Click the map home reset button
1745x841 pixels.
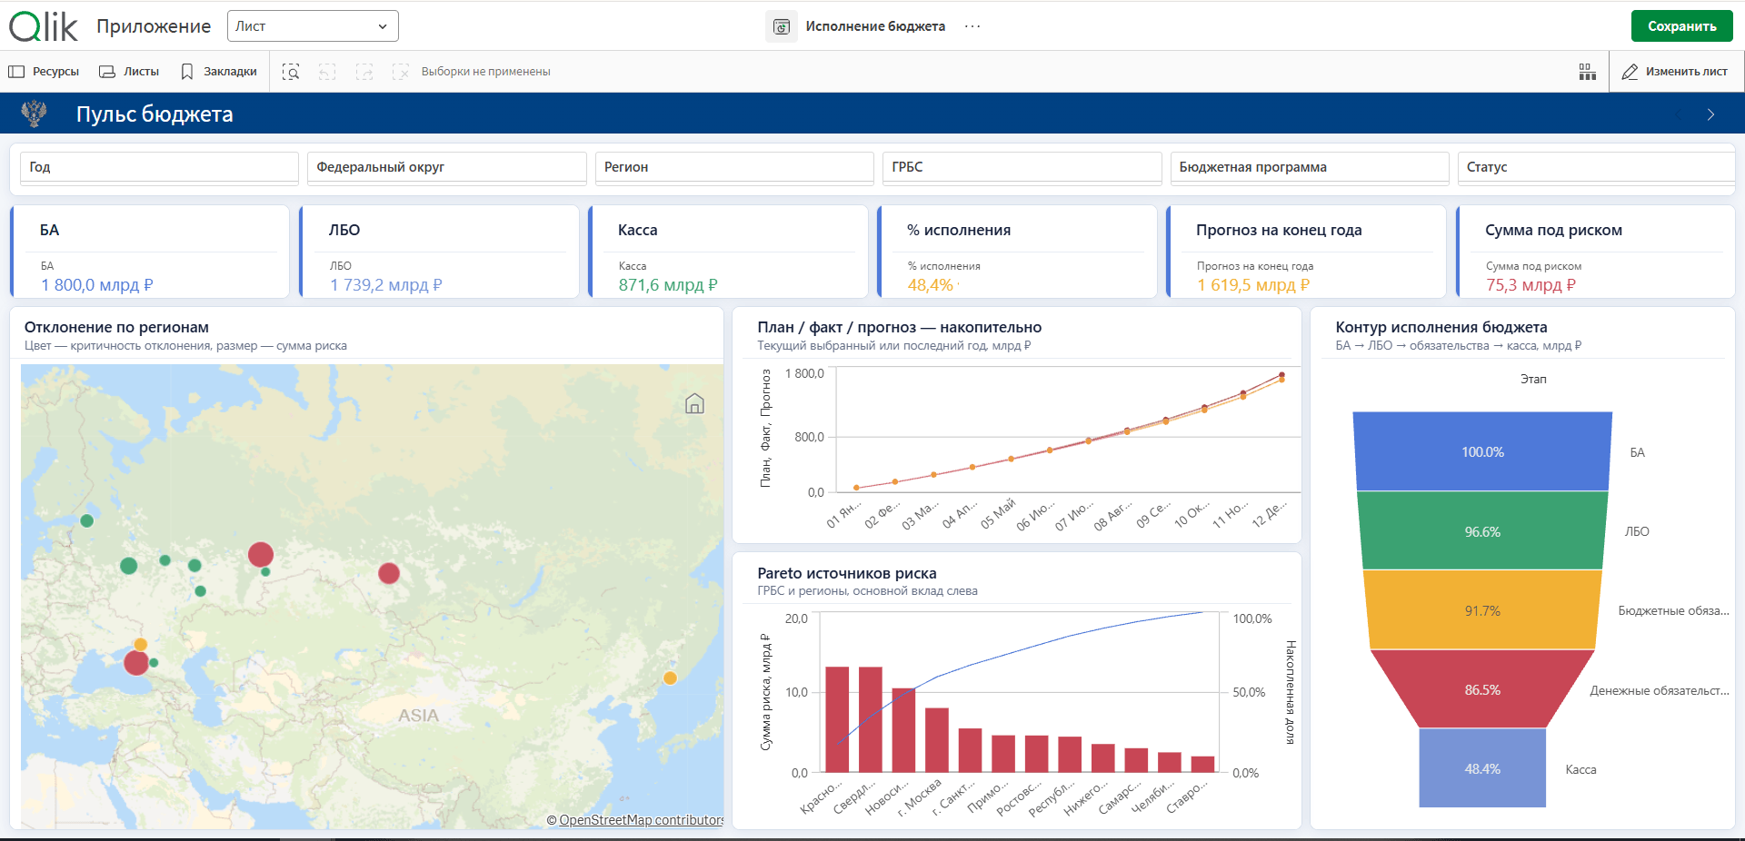tap(694, 403)
